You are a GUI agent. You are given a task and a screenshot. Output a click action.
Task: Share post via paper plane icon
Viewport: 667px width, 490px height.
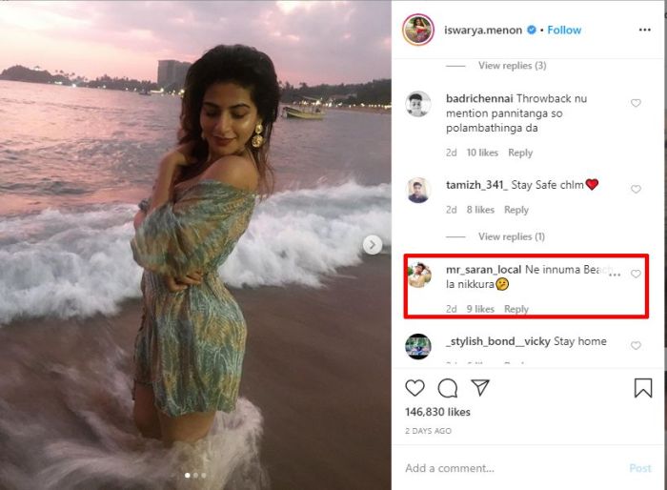tap(481, 388)
